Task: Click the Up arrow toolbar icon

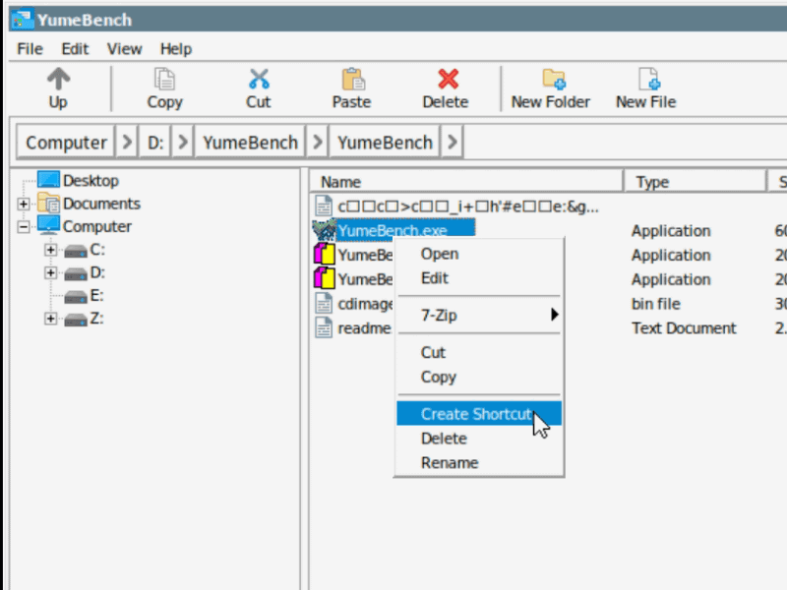Action: coord(58,80)
